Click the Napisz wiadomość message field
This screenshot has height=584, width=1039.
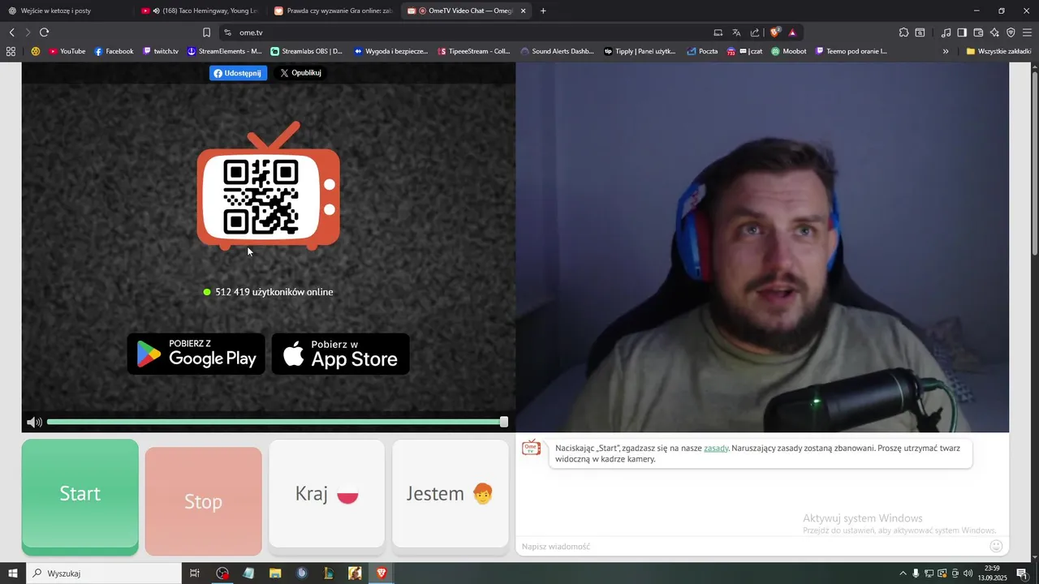[x=751, y=547]
